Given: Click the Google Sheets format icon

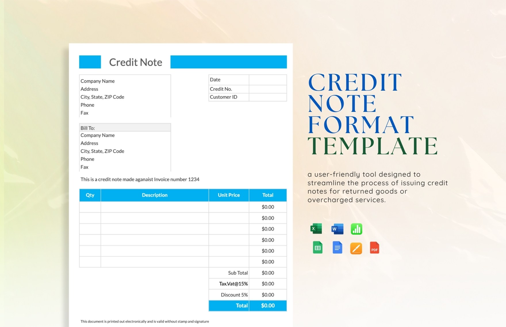Looking at the screenshot, I should tap(318, 248).
